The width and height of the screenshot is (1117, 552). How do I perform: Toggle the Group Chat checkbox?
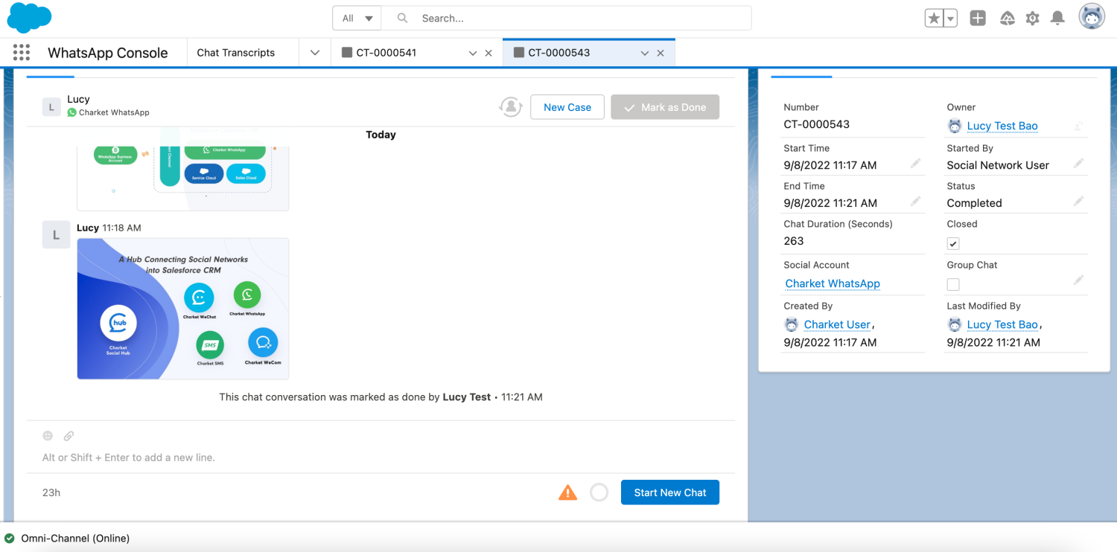click(953, 284)
